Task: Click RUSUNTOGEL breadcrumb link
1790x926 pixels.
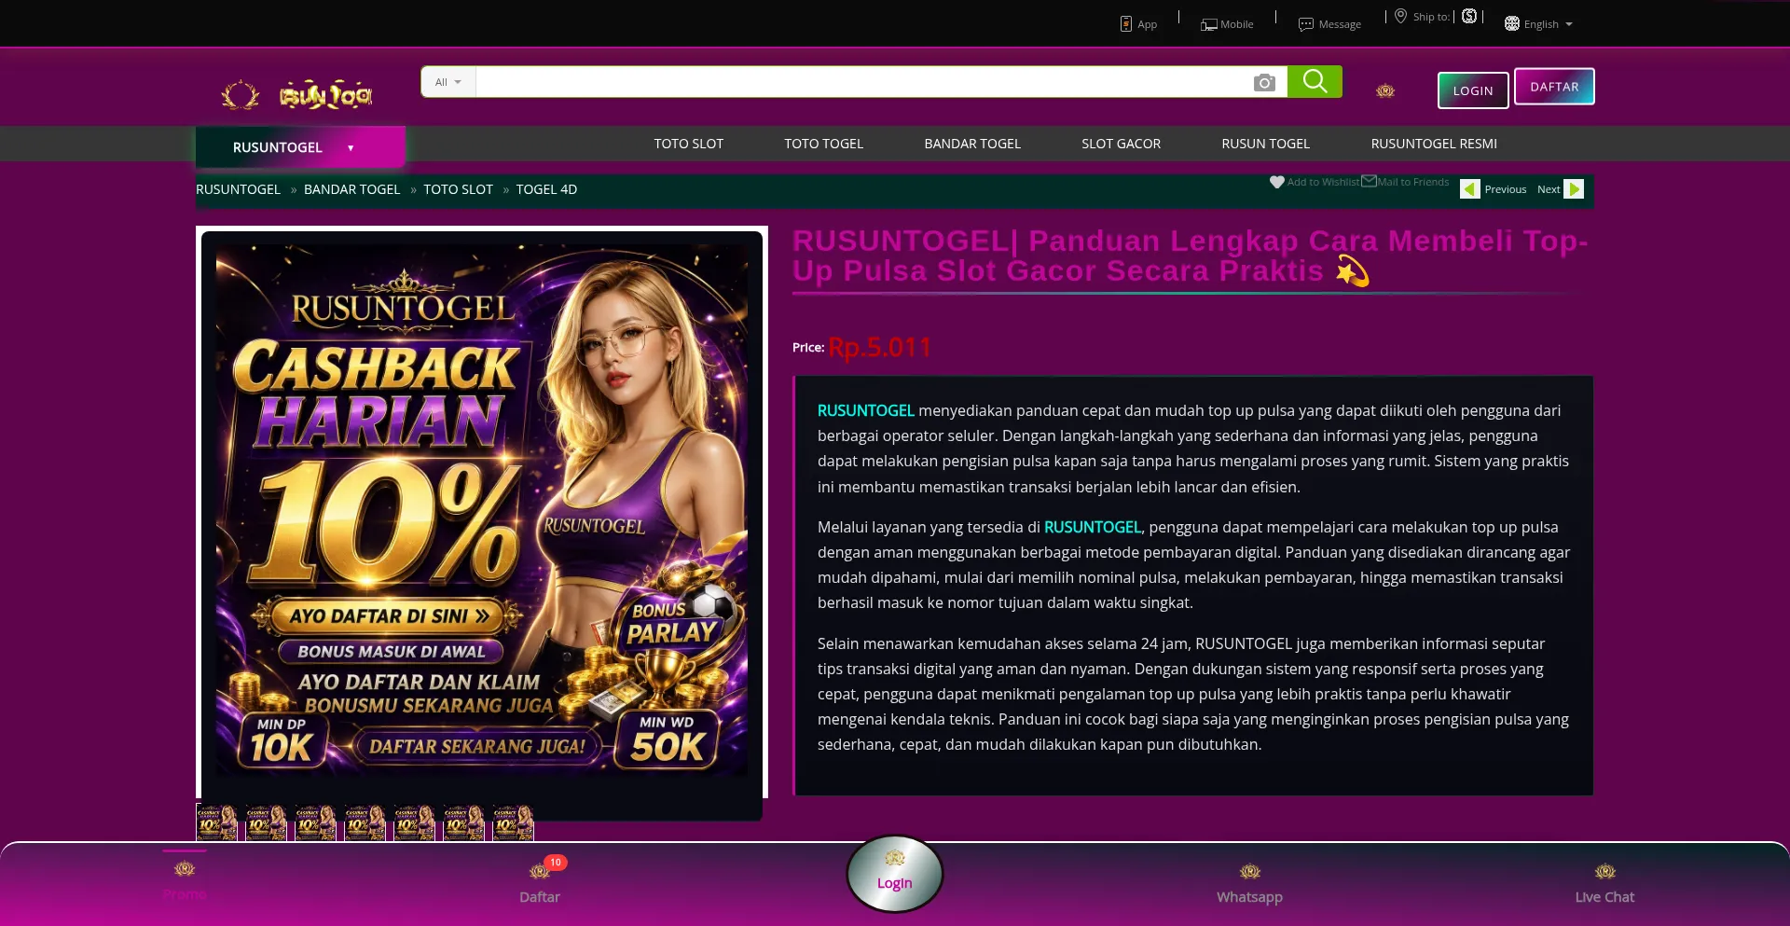Action: click(x=238, y=189)
